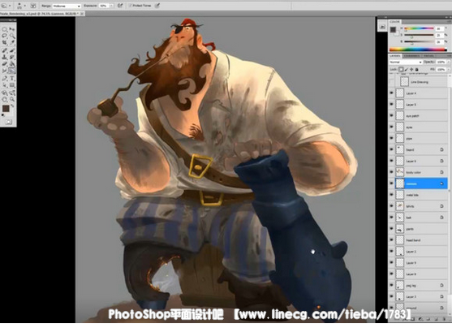This screenshot has height=328, width=452.
Task: Select the 3D Camera tool
Action: click(x=12, y=93)
